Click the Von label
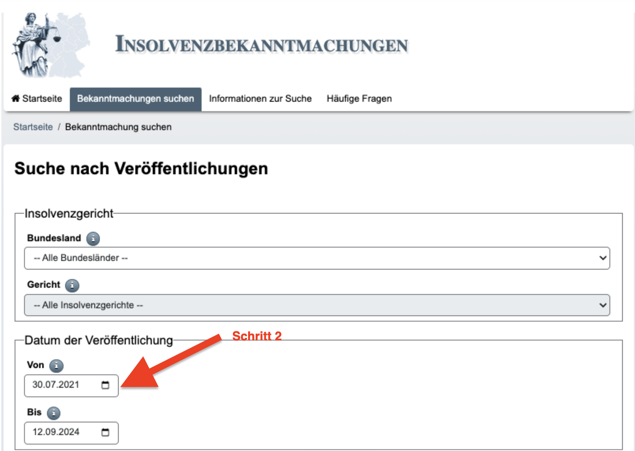 pyautogui.click(x=35, y=365)
